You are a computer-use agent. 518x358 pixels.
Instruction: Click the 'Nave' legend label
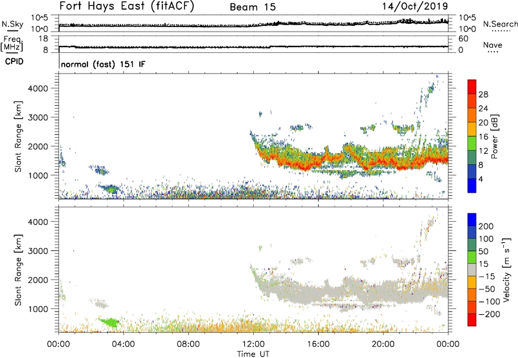click(493, 45)
